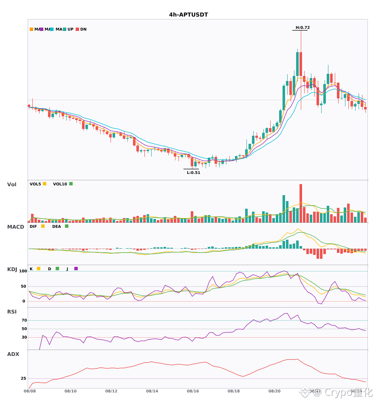Click the green DEA legend swatch
Viewport: 376px width, 403px height.
[67, 226]
